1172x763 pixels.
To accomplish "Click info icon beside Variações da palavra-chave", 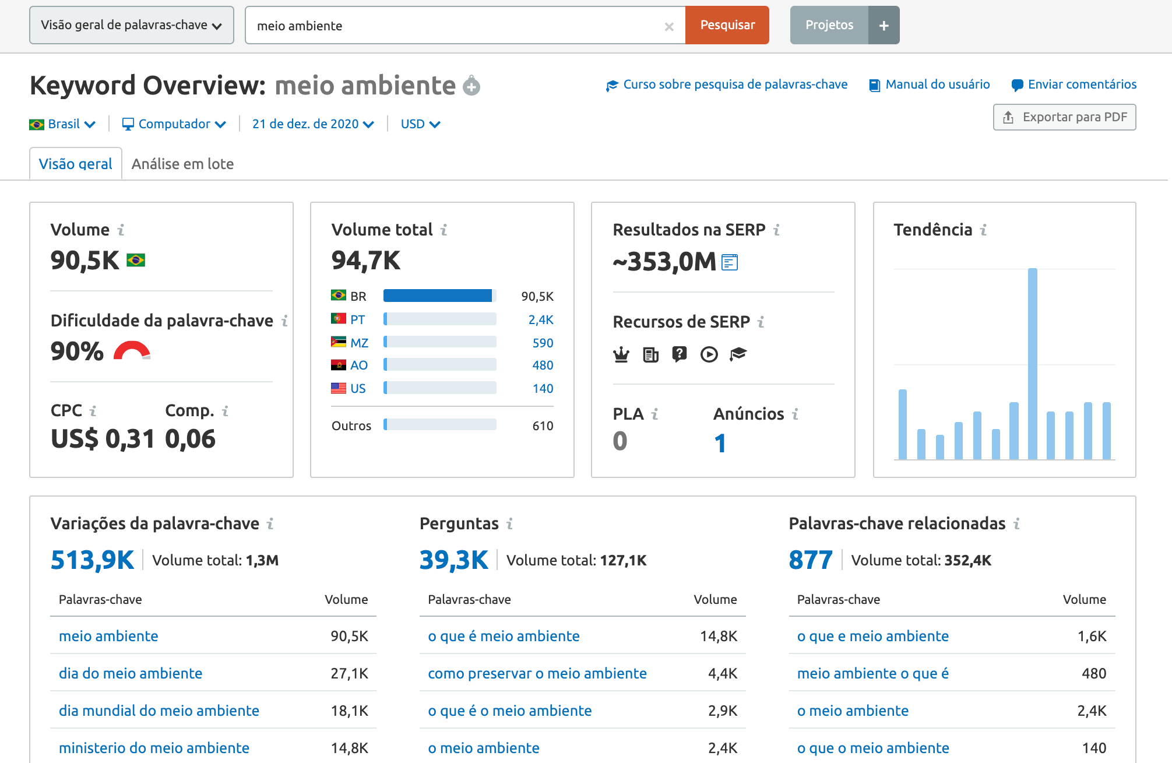I will (270, 524).
